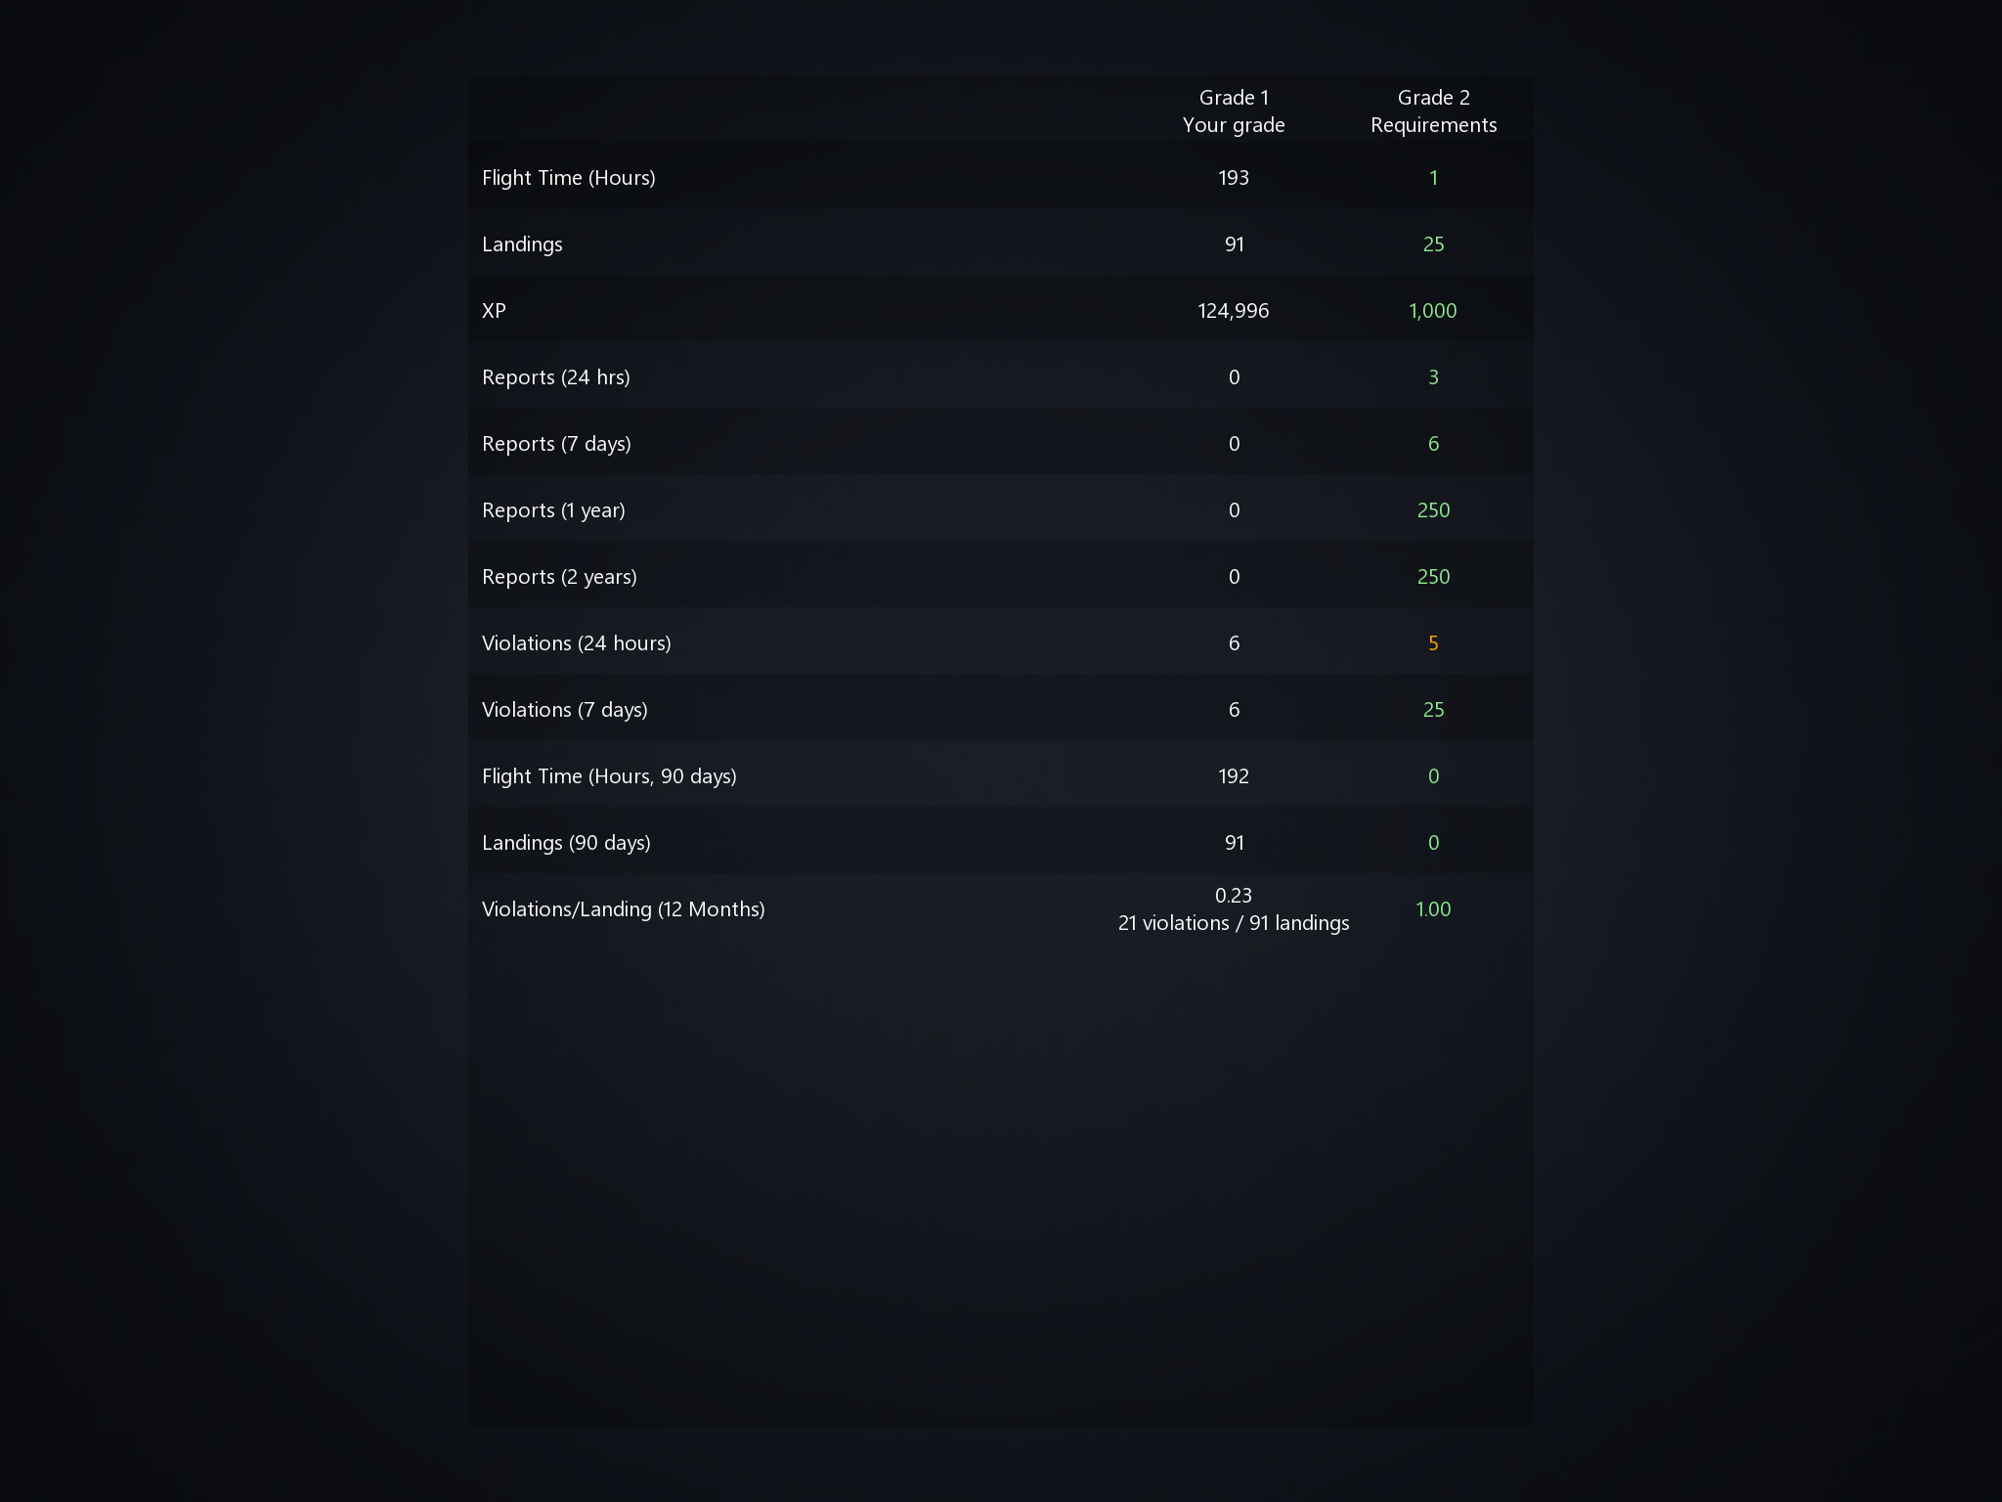Click the Reports (2 years) row label

tap(559, 577)
